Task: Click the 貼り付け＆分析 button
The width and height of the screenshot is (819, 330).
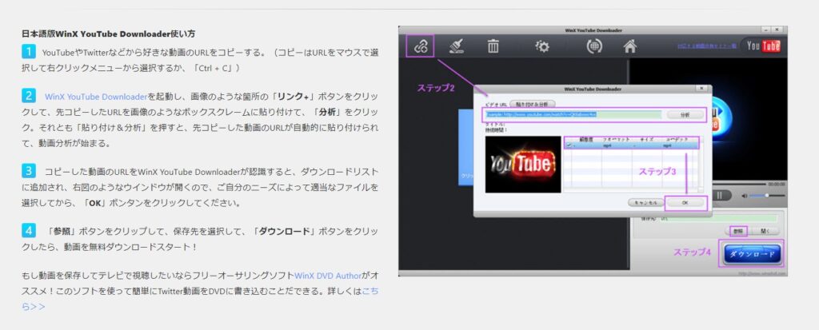Action: (533, 104)
